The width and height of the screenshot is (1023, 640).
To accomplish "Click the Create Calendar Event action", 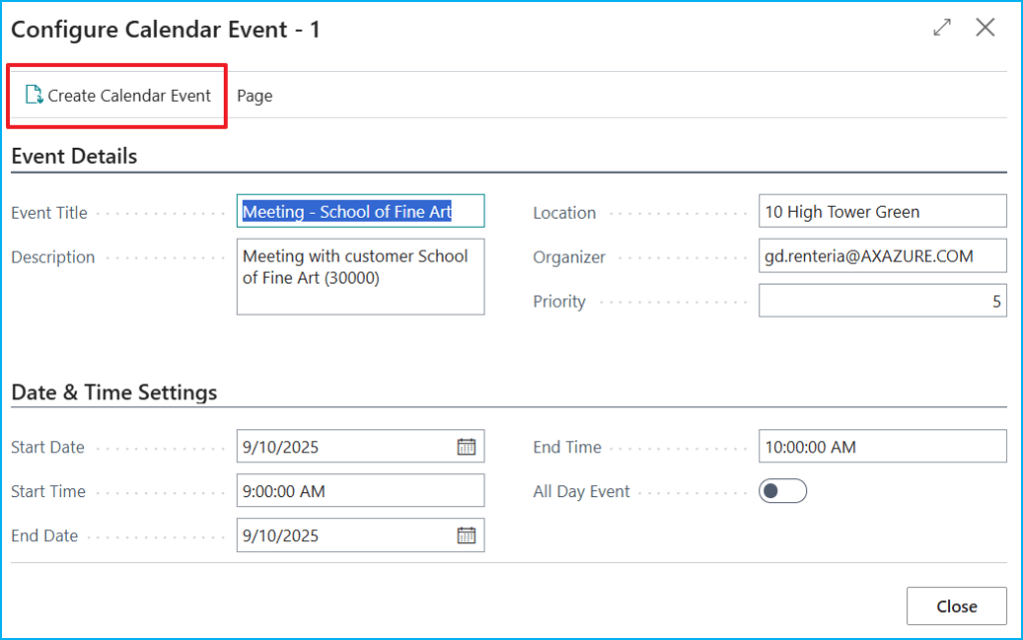I will coord(118,96).
